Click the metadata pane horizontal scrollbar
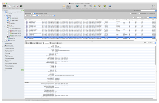Image resolution: width=159 pixels, height=103 pixels. coord(89,98)
